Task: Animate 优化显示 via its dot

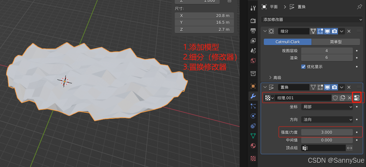Action: [357, 67]
